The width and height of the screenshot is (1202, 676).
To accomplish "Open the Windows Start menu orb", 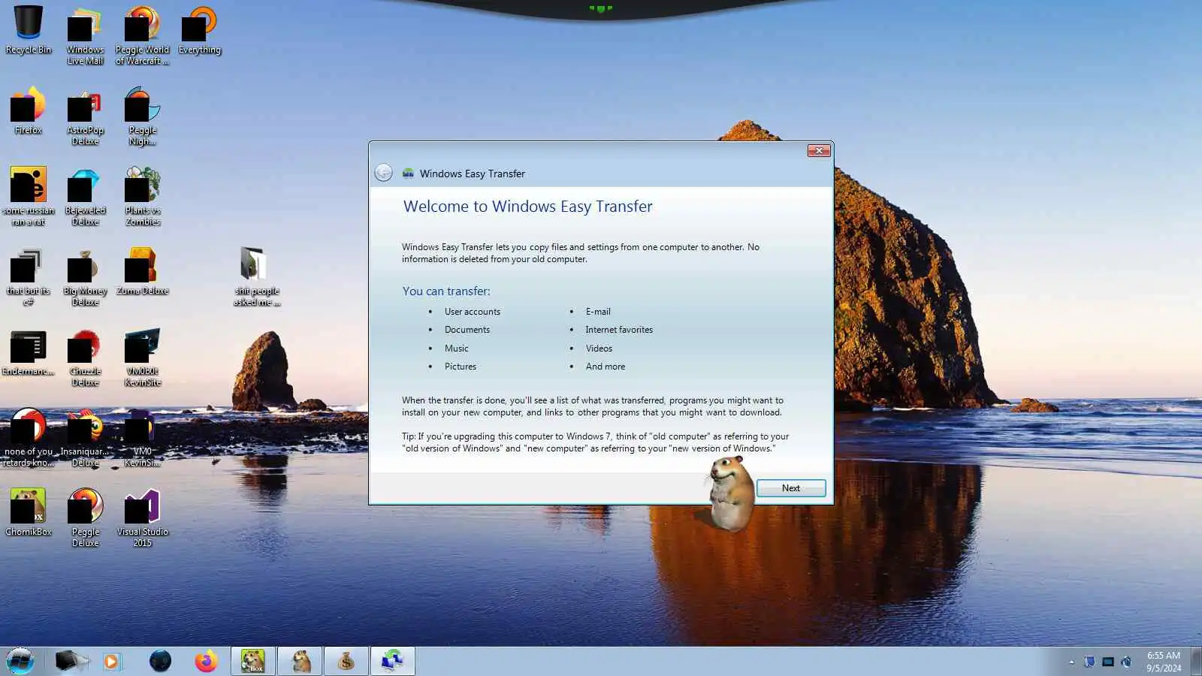I will (x=20, y=661).
